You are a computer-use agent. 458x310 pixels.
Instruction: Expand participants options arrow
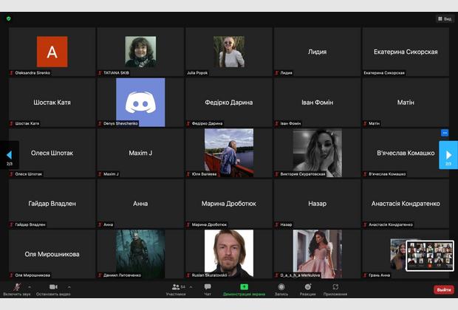(x=191, y=286)
